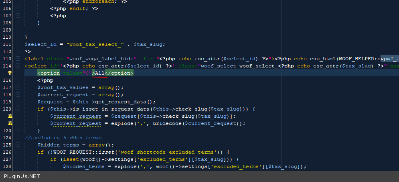399x182 pixels.
Task: Click line number 111 in the gutter
Action: pos(7,44)
